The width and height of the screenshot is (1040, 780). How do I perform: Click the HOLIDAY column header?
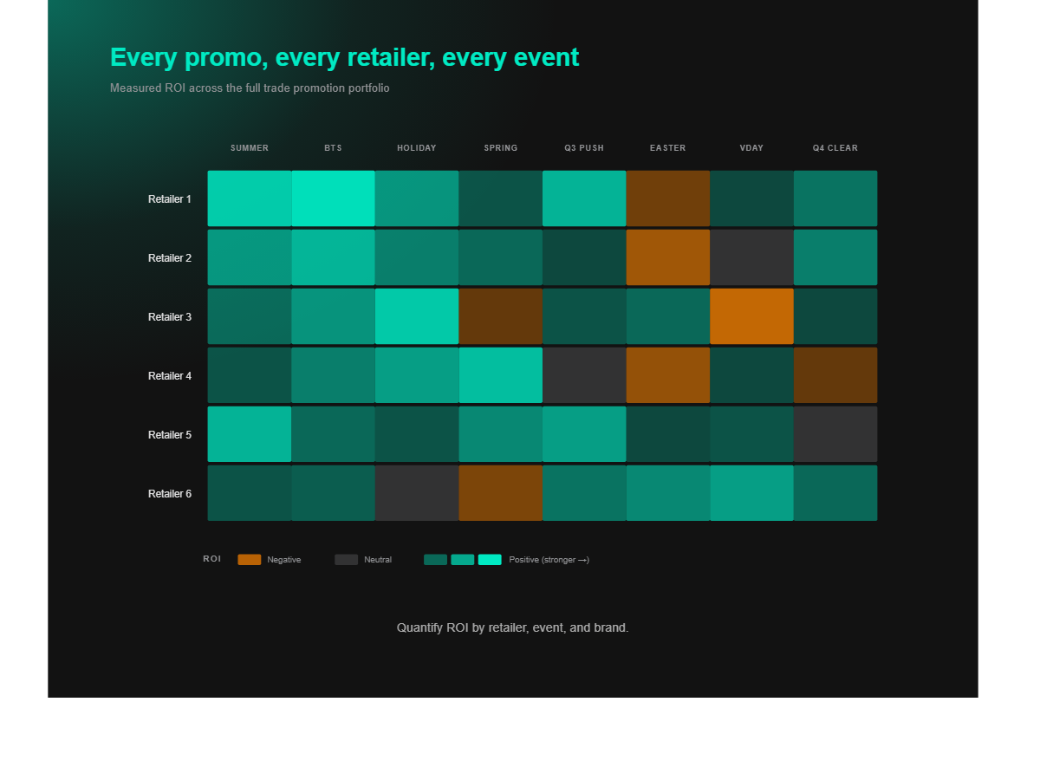point(417,148)
